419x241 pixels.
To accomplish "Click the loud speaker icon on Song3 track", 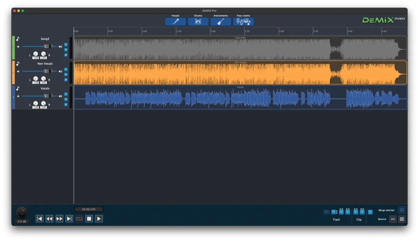I will [60, 47].
